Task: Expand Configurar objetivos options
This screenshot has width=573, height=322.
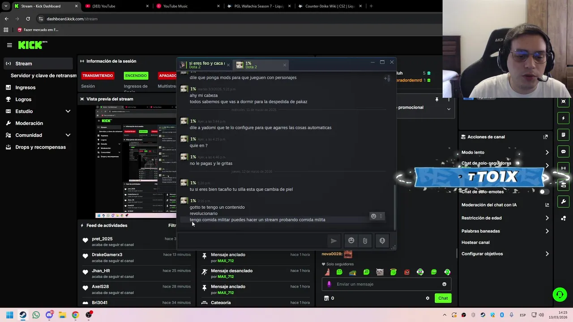Action: tap(547, 254)
